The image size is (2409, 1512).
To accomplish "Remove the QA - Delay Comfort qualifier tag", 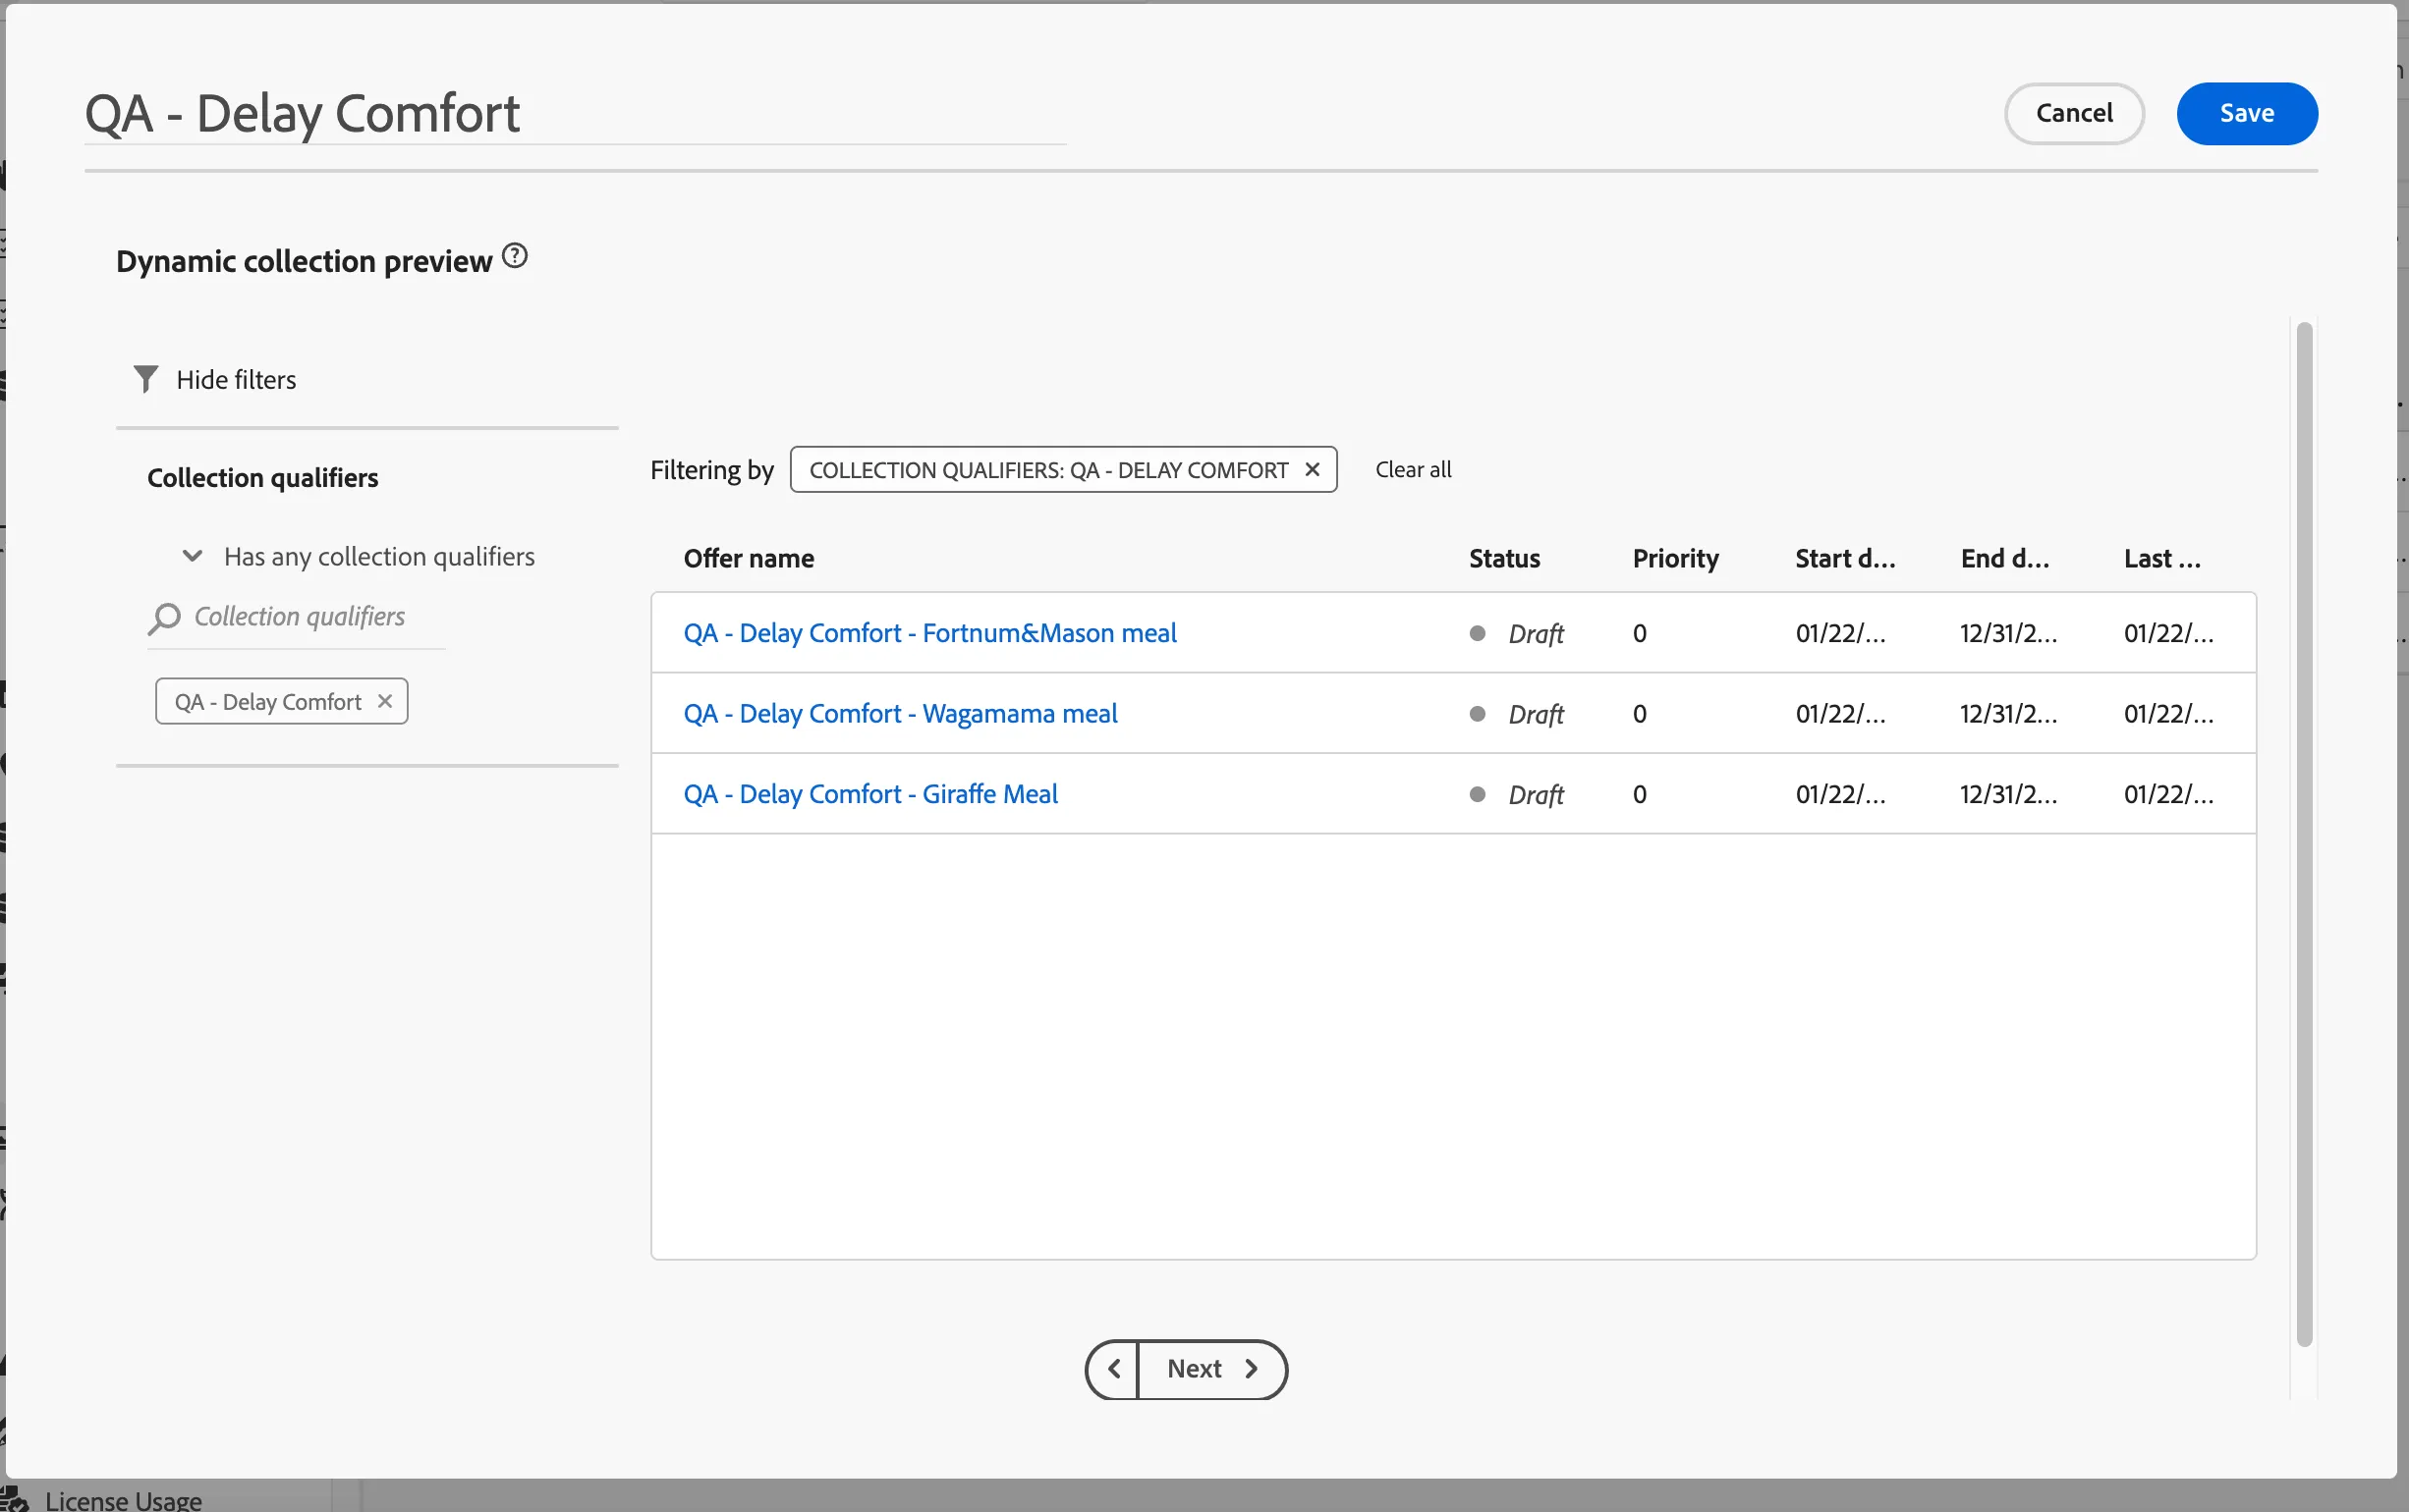I will [385, 701].
